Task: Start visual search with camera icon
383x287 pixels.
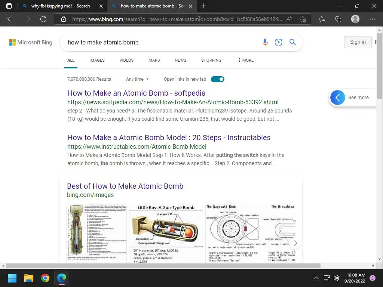Action: pos(278,42)
